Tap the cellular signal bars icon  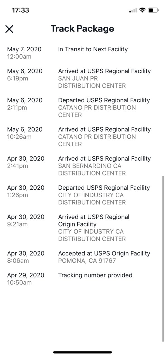(x=133, y=10)
